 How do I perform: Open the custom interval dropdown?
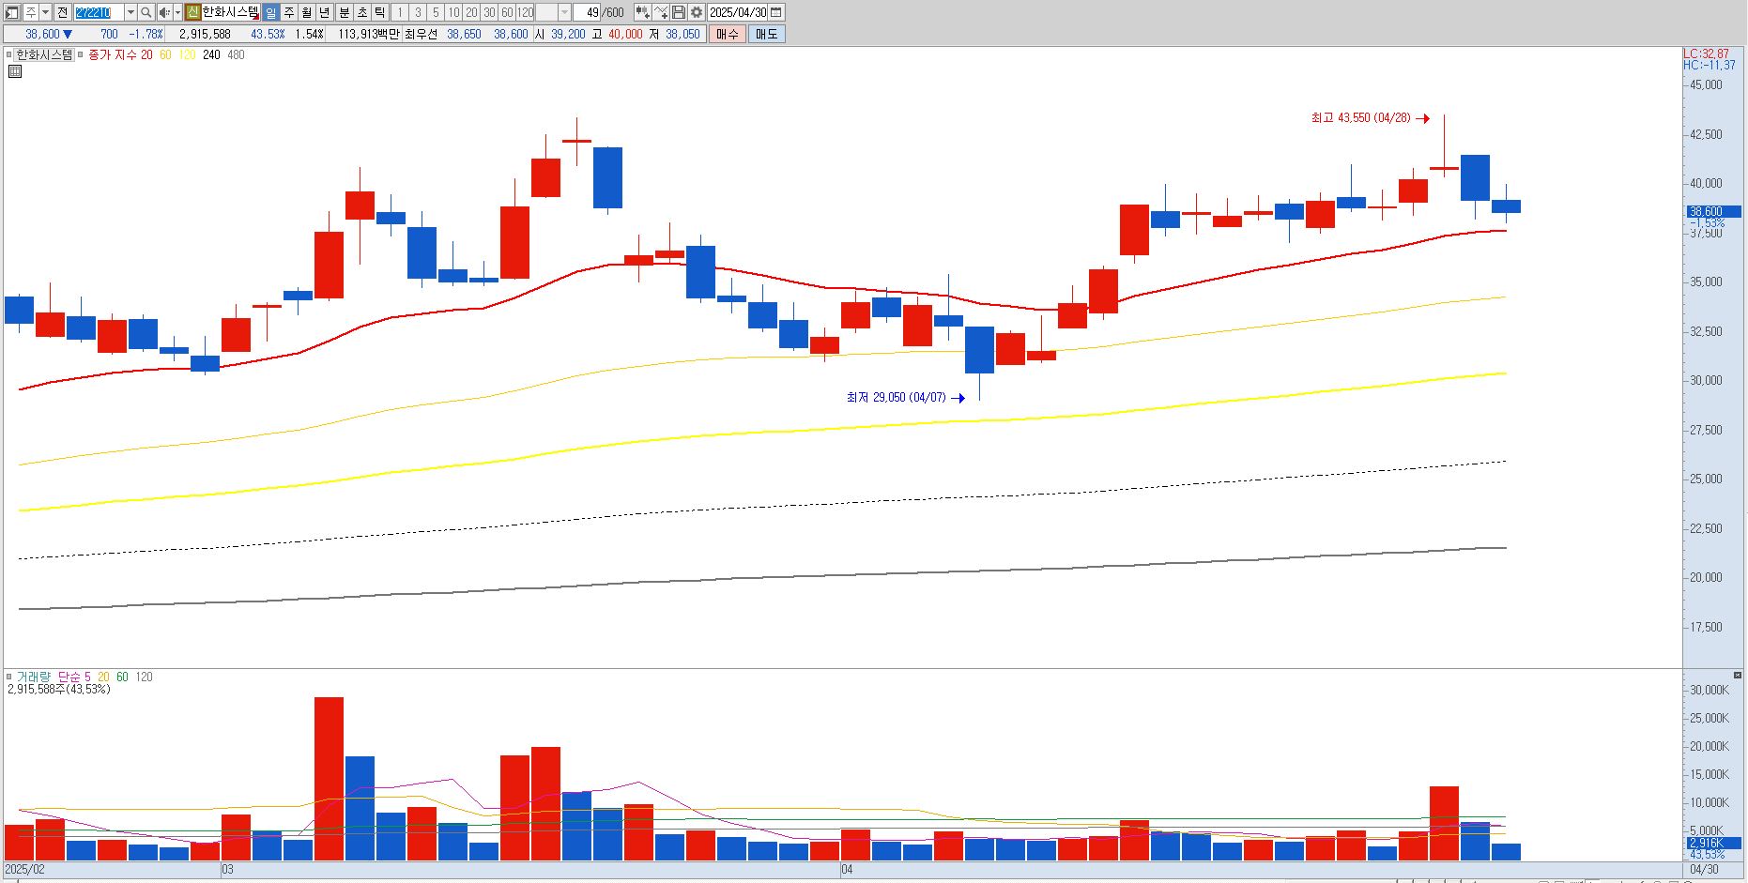click(x=564, y=12)
